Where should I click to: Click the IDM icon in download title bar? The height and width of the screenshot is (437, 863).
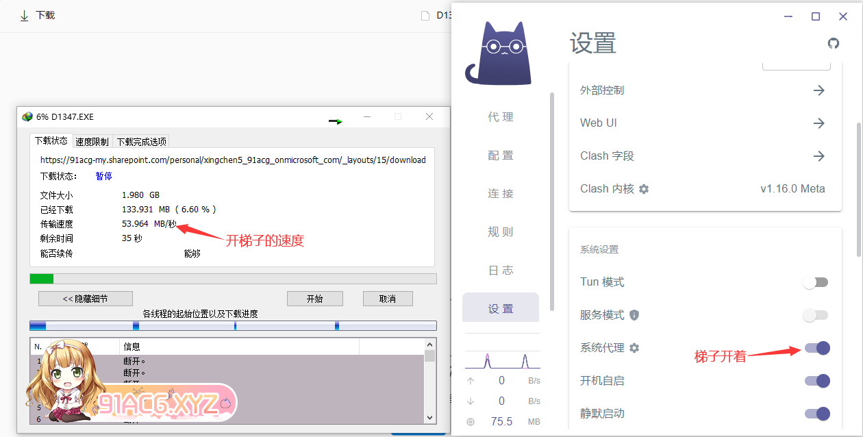[27, 117]
